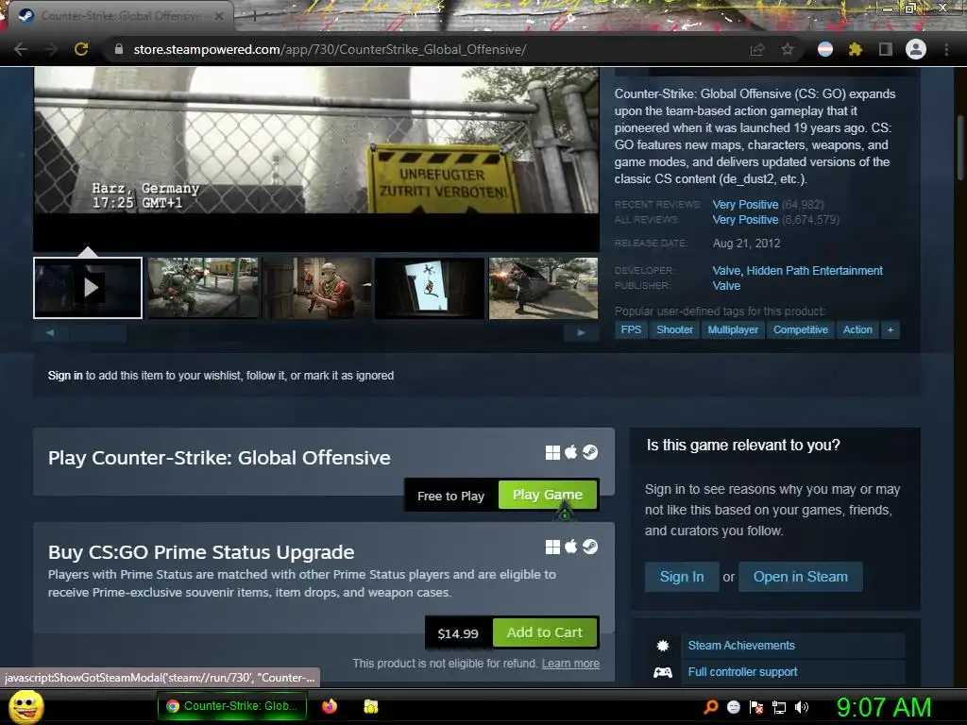Select the trailer video thumbnail
Viewport: 967px width, 725px height.
click(x=88, y=288)
